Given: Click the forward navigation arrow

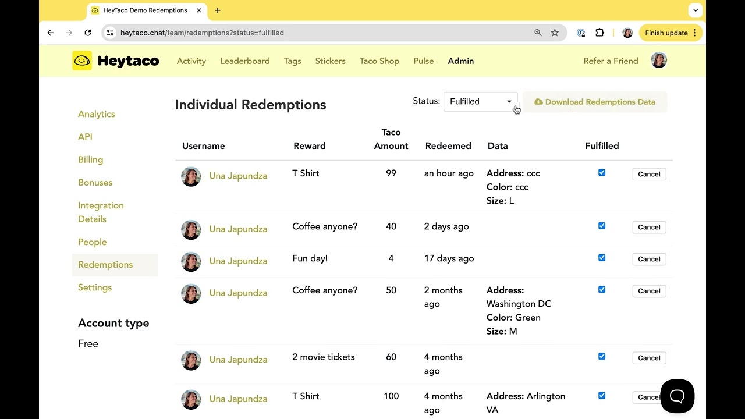Looking at the screenshot, I should coord(69,33).
